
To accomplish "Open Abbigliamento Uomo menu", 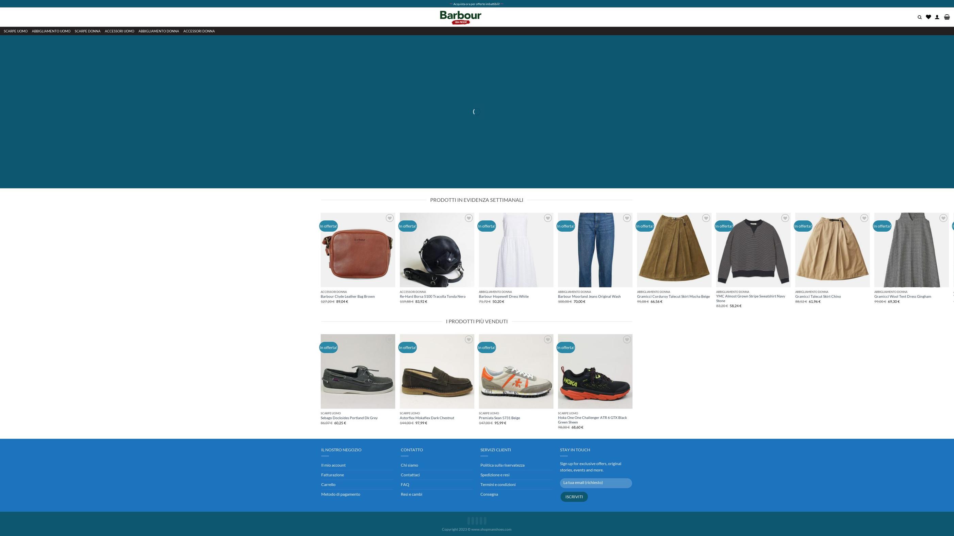I will [x=51, y=31].
